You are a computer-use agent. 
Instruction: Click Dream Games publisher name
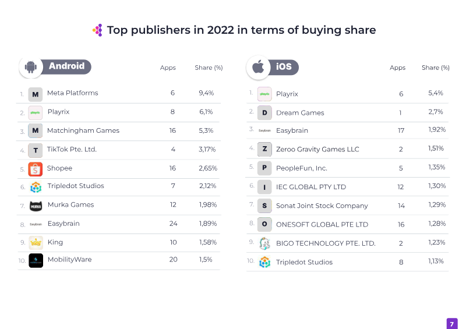pyautogui.click(x=300, y=113)
